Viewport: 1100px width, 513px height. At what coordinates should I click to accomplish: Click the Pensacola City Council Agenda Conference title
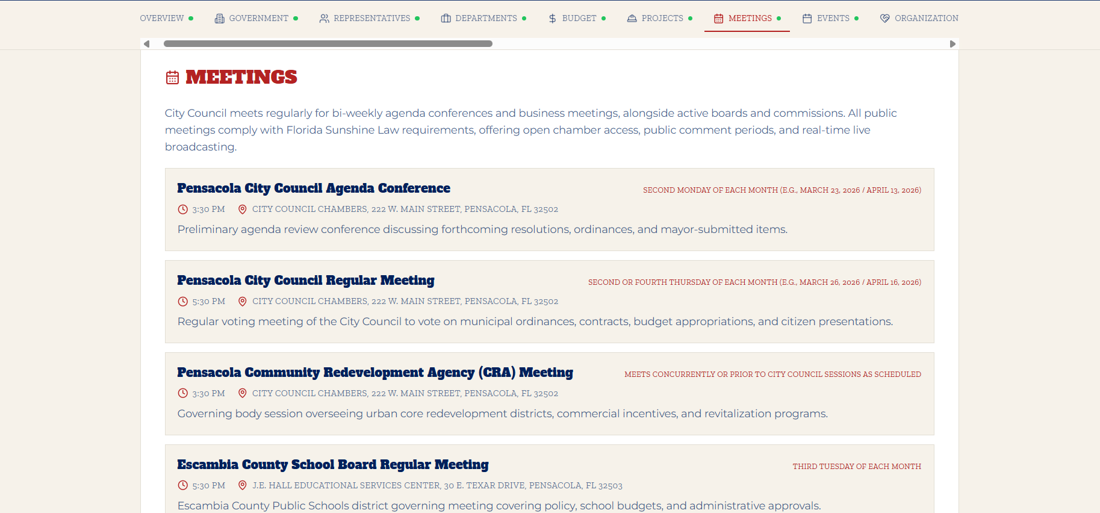point(314,188)
